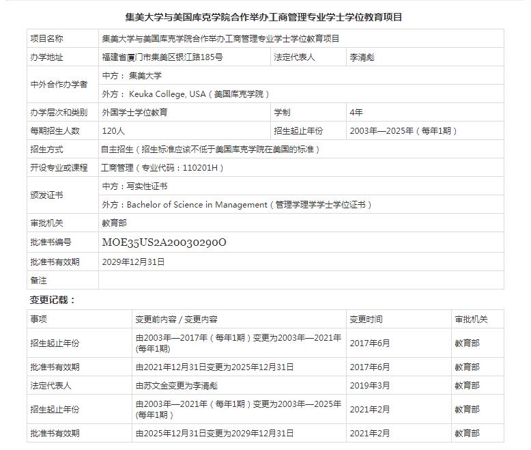Viewport: 531px width, 450px height.
Task: Click 教育部 in the 2019年3月 row
Action: (467, 385)
